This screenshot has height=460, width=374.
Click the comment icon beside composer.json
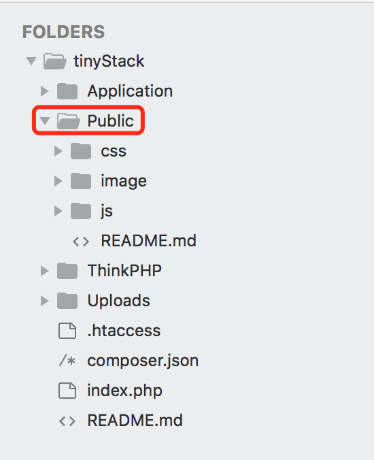point(67,361)
